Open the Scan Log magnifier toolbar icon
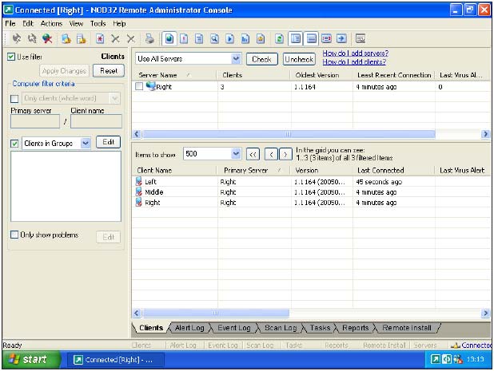 click(x=214, y=38)
